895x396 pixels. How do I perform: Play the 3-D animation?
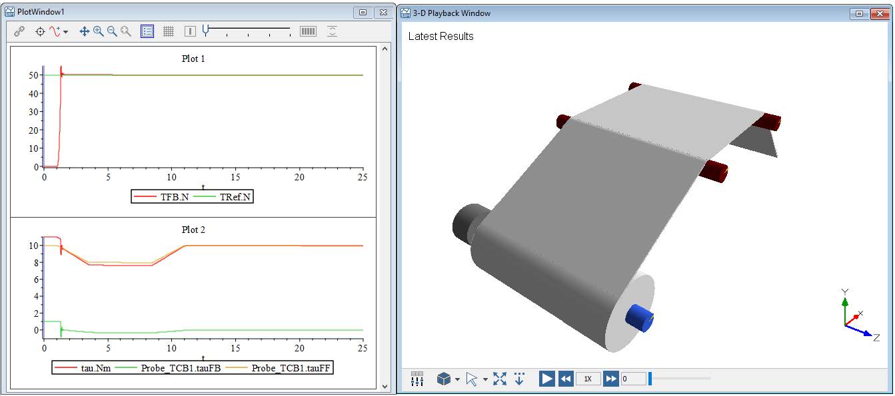546,379
